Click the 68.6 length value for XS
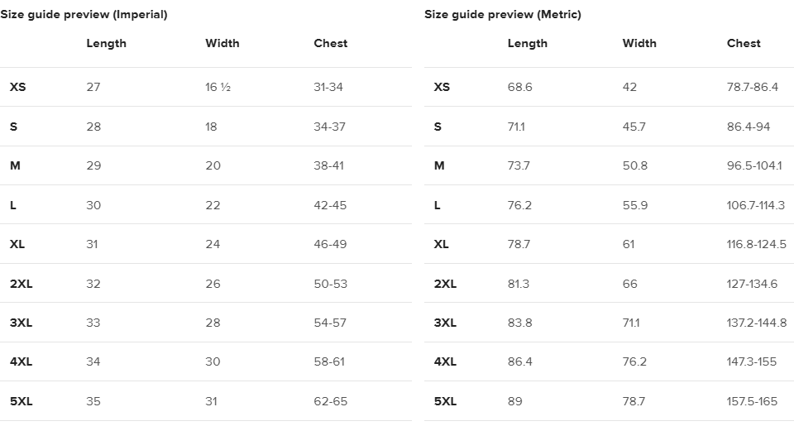794x426 pixels. pos(520,87)
